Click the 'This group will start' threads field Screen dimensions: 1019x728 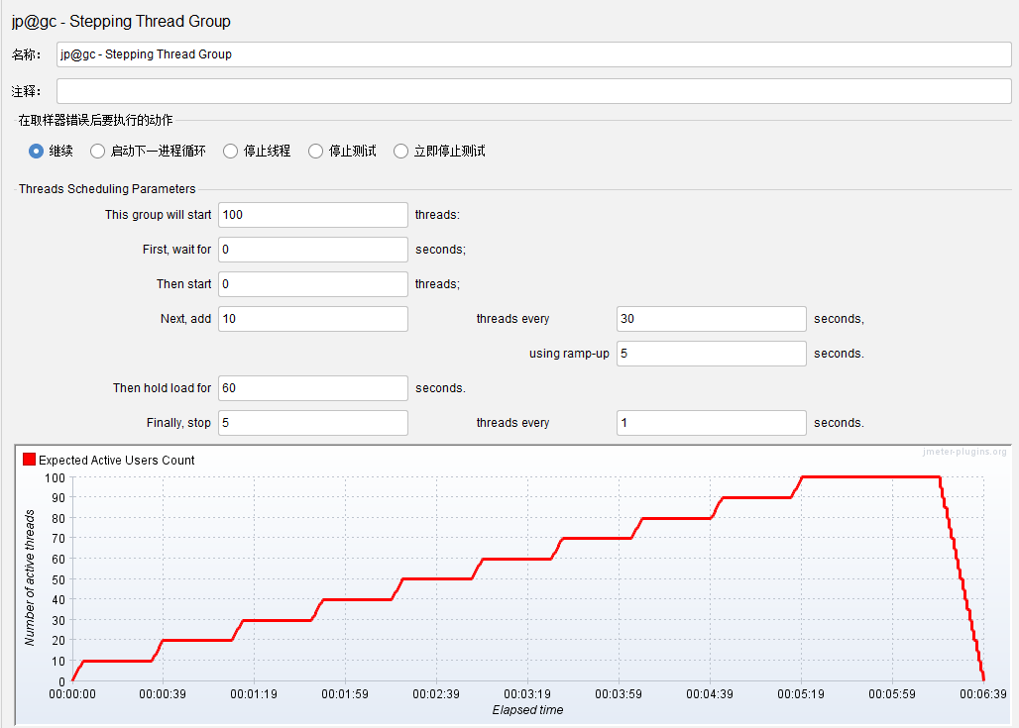tap(312, 215)
